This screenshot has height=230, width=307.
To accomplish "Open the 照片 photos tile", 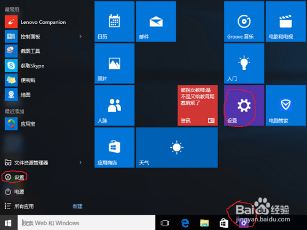I will [114, 64].
